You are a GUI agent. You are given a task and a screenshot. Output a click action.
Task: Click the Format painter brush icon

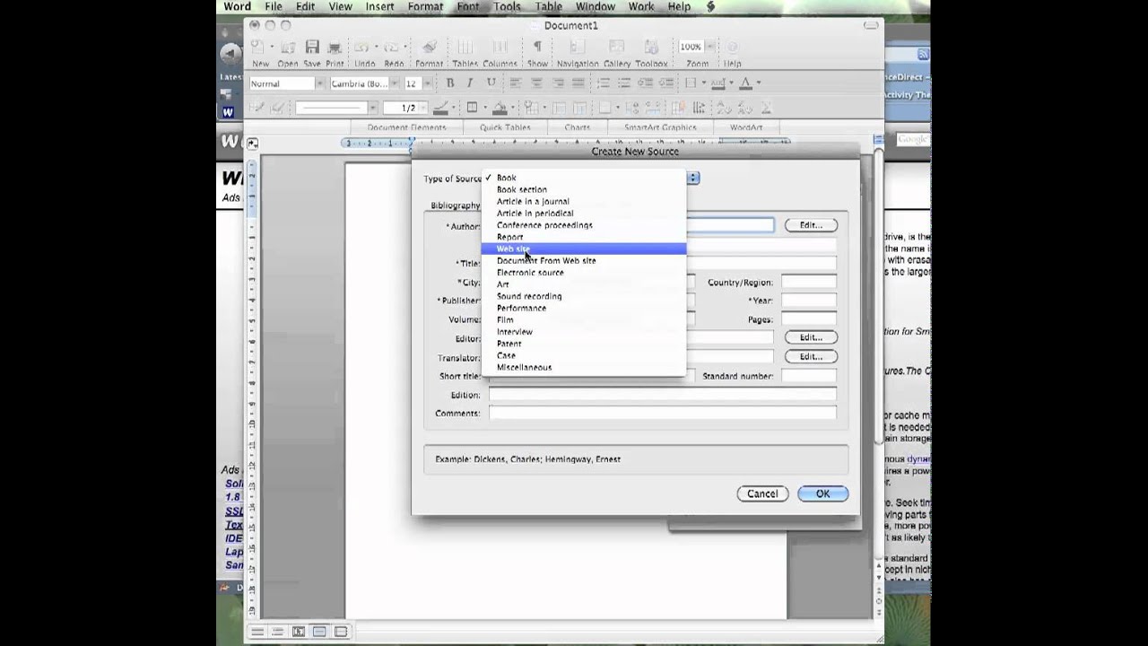429,48
